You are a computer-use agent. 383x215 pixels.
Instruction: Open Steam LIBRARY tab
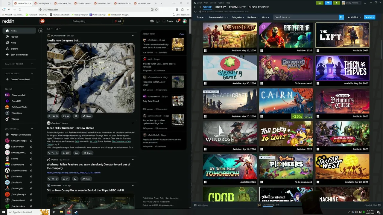[220, 7]
